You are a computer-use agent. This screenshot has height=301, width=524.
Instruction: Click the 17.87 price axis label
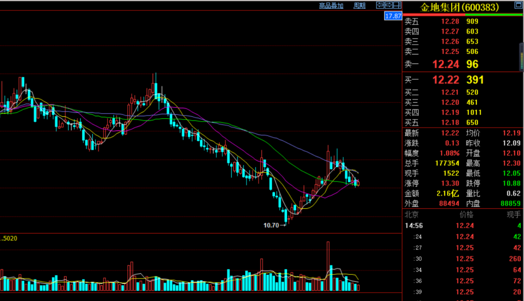tap(392, 16)
